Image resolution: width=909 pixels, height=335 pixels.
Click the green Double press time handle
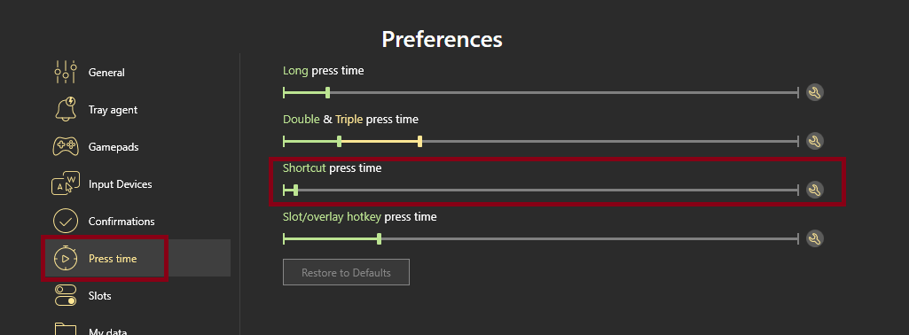339,141
